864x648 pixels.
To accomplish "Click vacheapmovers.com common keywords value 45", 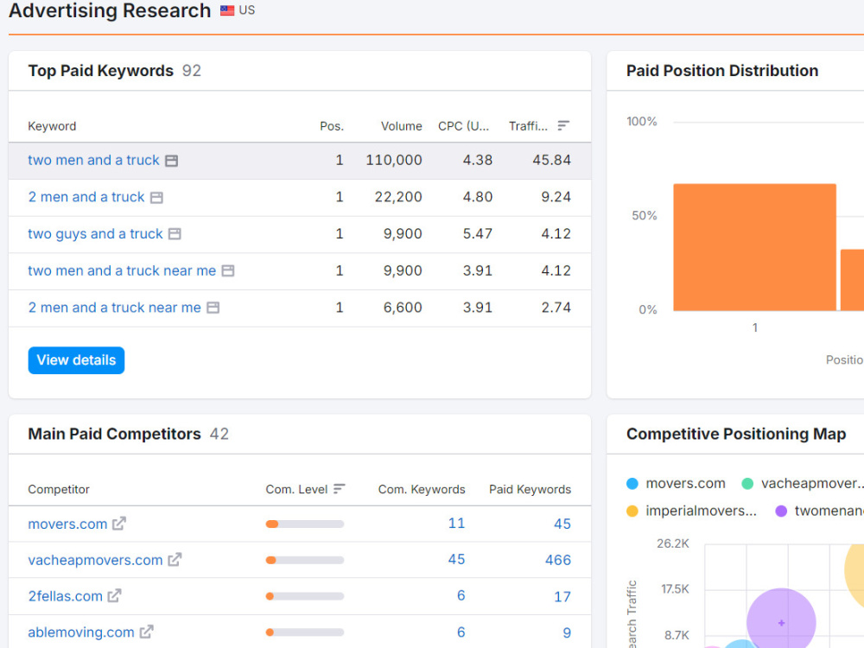I will (x=456, y=560).
